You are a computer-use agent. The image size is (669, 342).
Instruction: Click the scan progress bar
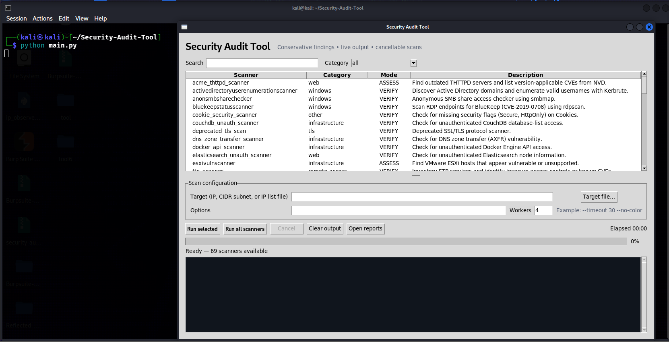pyautogui.click(x=406, y=241)
